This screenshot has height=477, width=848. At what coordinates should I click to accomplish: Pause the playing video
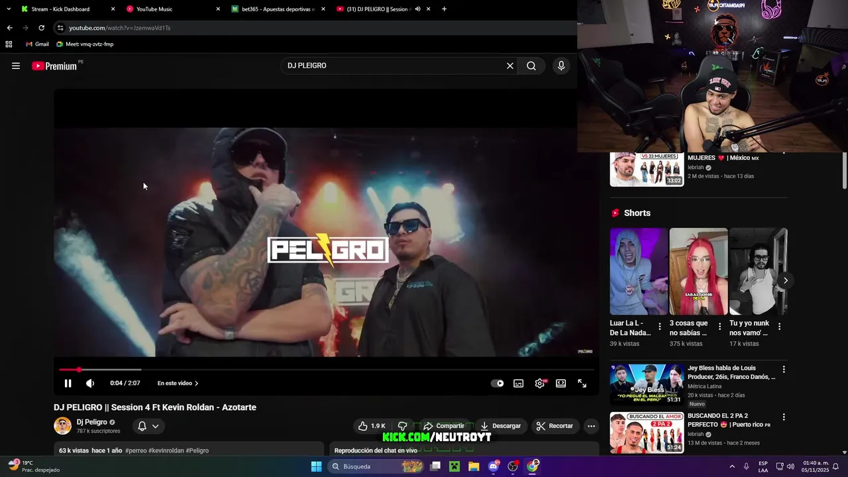click(x=68, y=383)
